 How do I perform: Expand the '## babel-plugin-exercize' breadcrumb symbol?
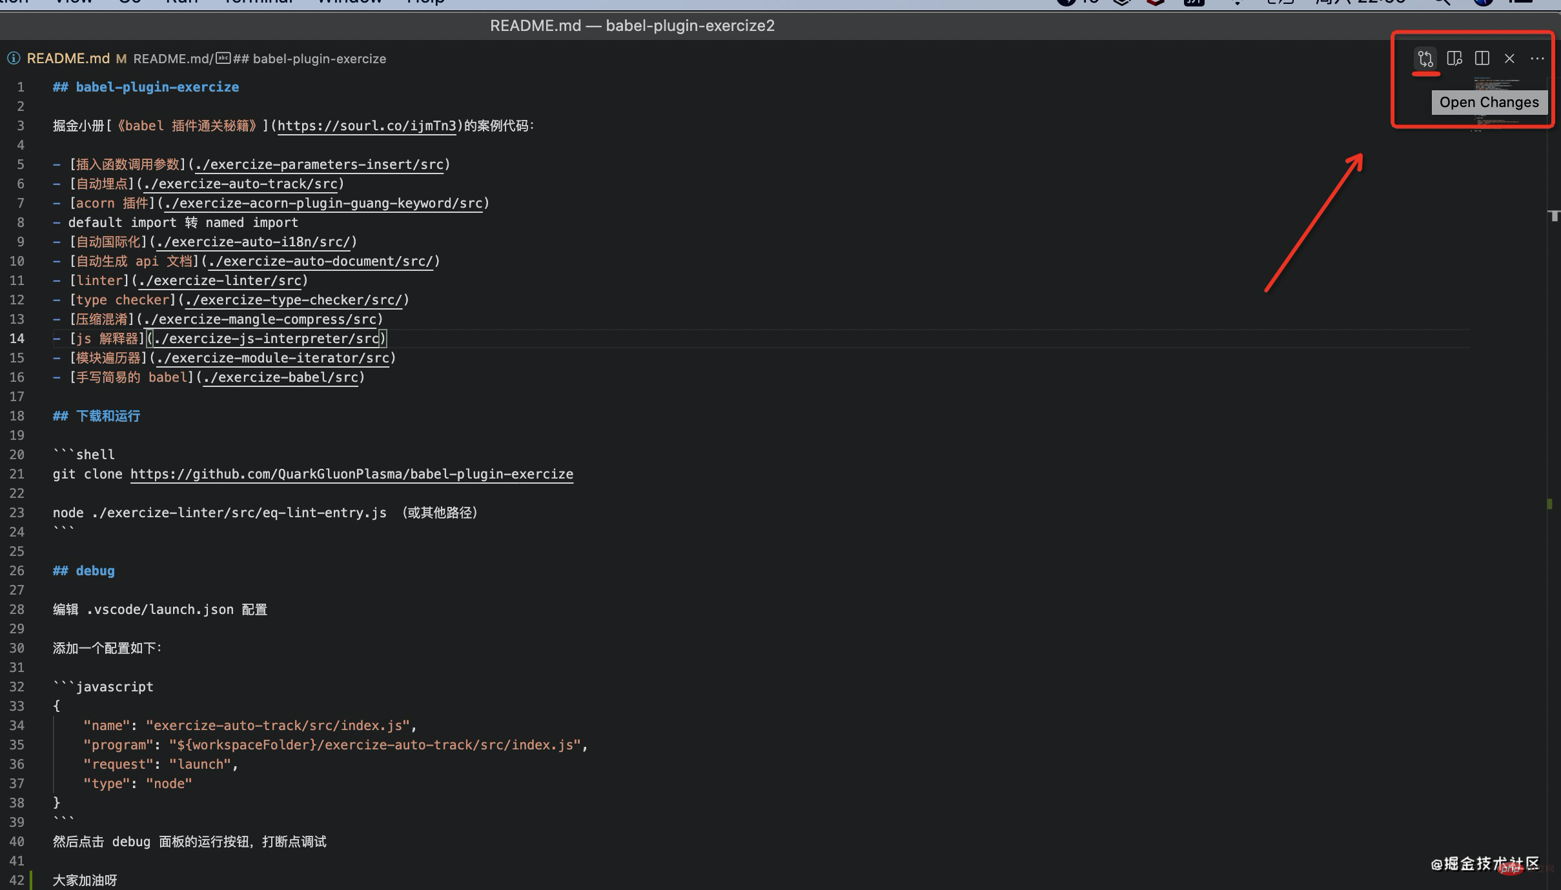[310, 59]
